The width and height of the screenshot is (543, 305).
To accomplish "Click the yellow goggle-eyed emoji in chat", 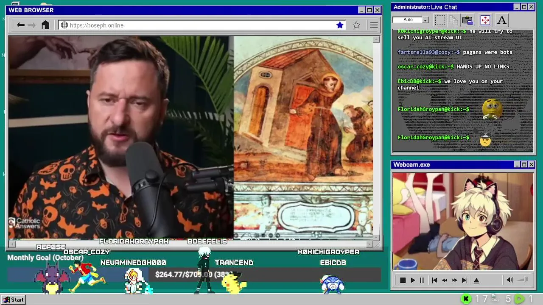I will [x=492, y=109].
